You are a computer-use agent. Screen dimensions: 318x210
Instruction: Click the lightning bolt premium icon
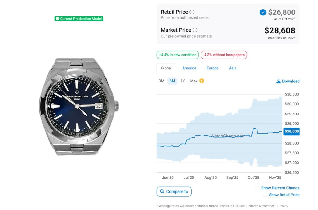tap(201, 81)
